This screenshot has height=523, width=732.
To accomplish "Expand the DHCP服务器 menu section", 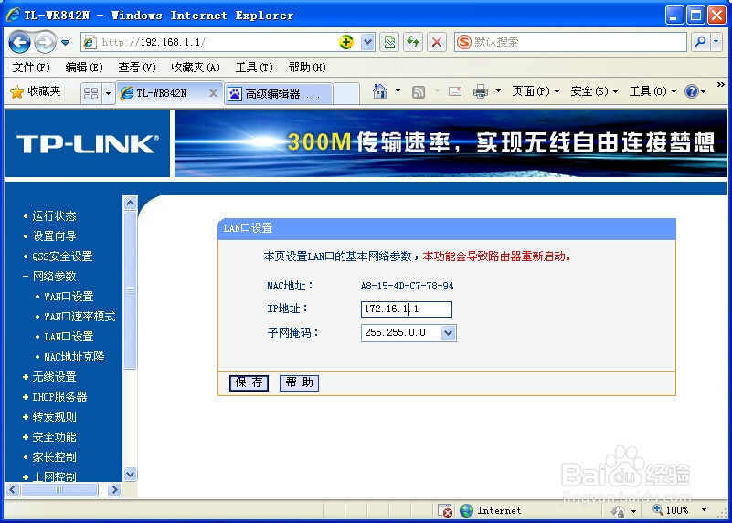I will [x=59, y=397].
